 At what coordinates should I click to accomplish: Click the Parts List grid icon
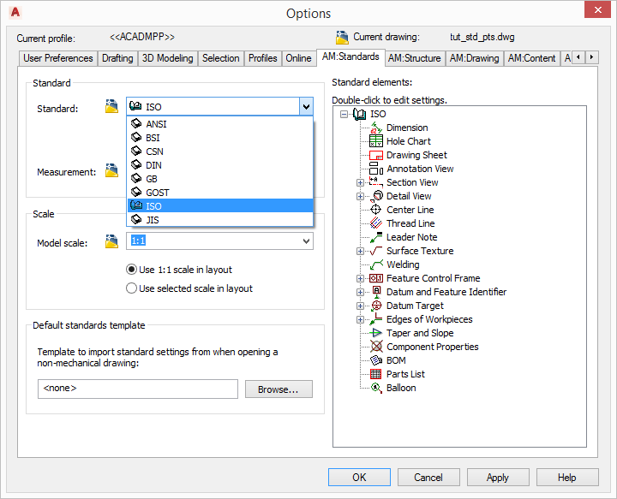click(375, 374)
